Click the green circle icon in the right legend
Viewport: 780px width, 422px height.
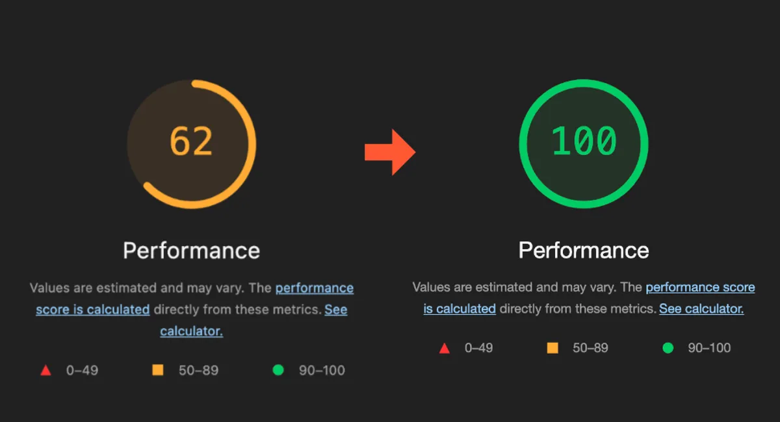coord(668,348)
